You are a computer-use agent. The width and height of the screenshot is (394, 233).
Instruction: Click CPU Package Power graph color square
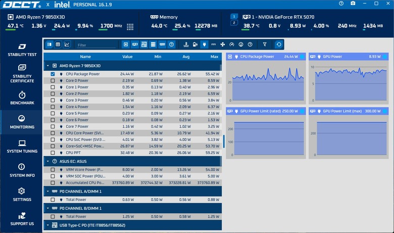[x=302, y=57]
